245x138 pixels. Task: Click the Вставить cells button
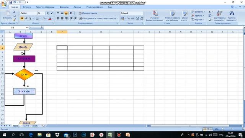click(198, 12)
